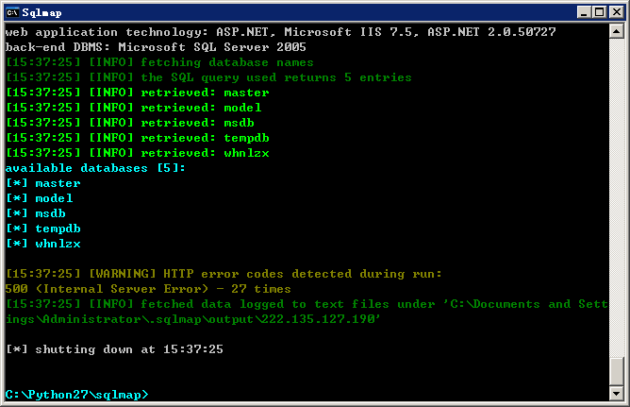
Task: Open the Sqlmap console system menu icon
Action: 12,12
